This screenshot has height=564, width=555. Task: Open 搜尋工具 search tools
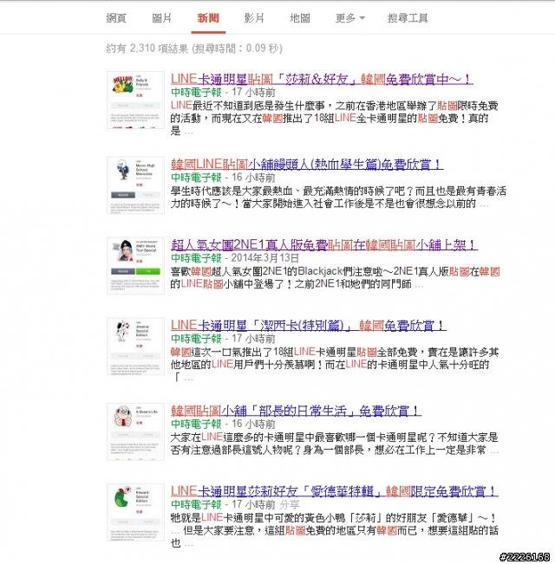coord(408,18)
